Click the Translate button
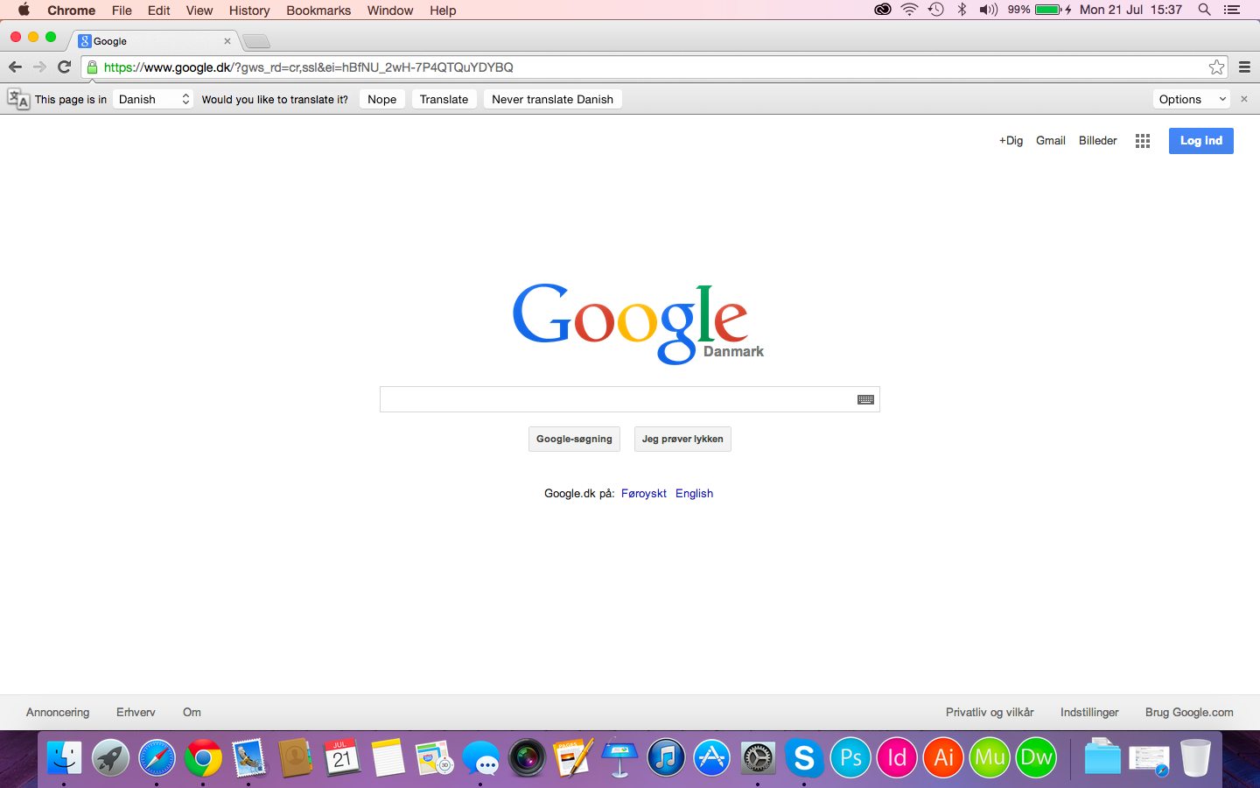This screenshot has height=788, width=1260. [x=444, y=99]
